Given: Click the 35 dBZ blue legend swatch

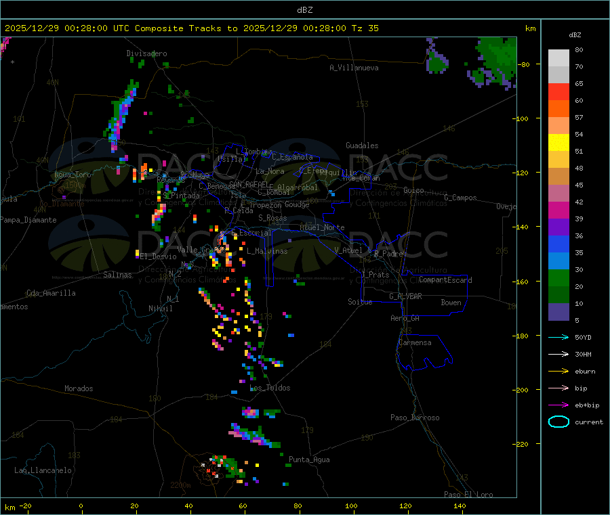Looking at the screenshot, I should [558, 244].
